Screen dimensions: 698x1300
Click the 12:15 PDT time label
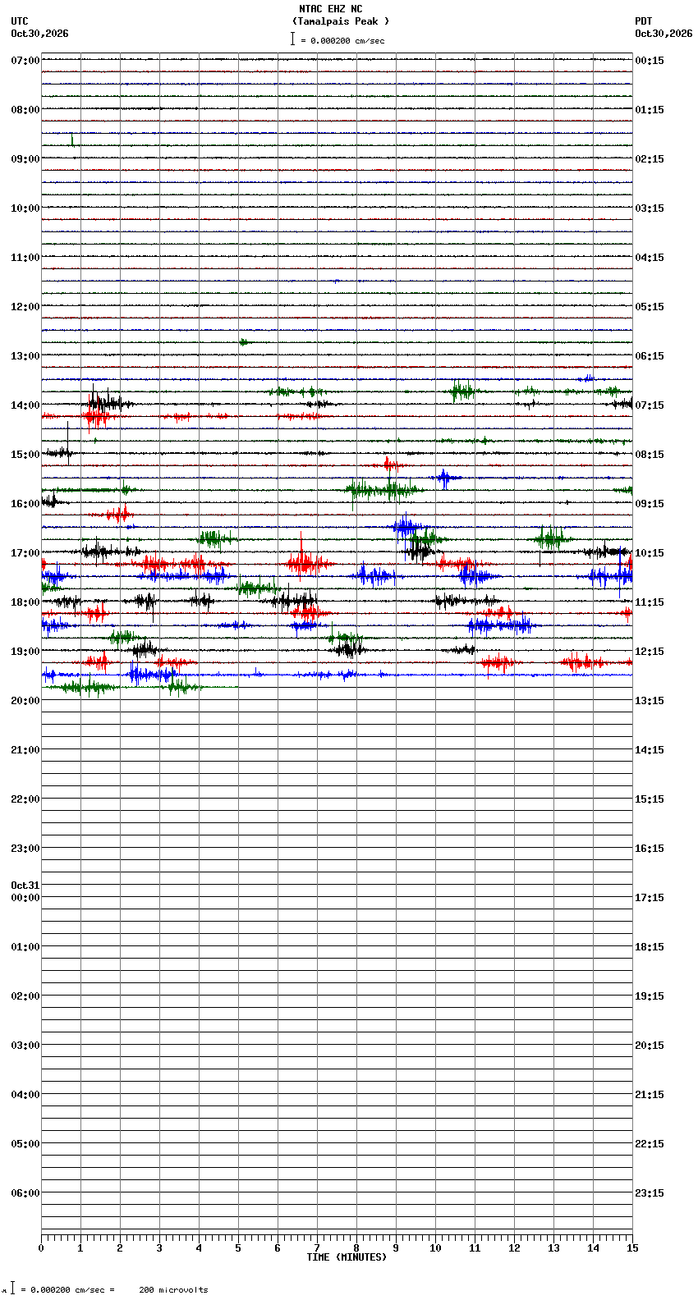(x=650, y=652)
